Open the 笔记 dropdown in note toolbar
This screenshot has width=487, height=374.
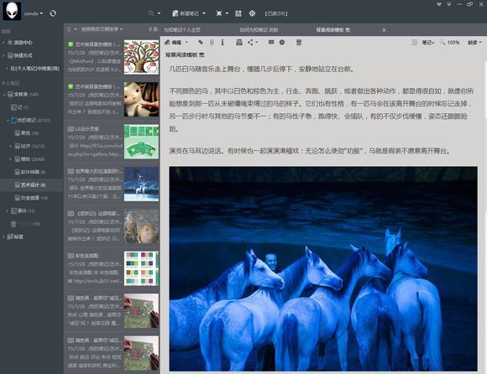coord(428,43)
